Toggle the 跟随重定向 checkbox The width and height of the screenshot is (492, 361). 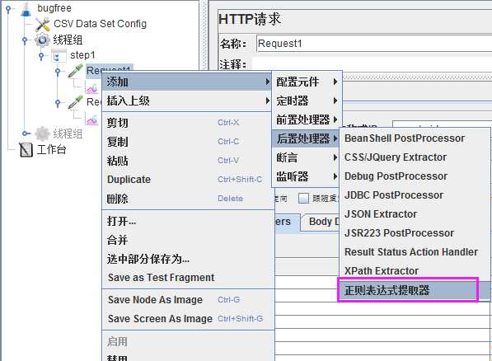303,199
